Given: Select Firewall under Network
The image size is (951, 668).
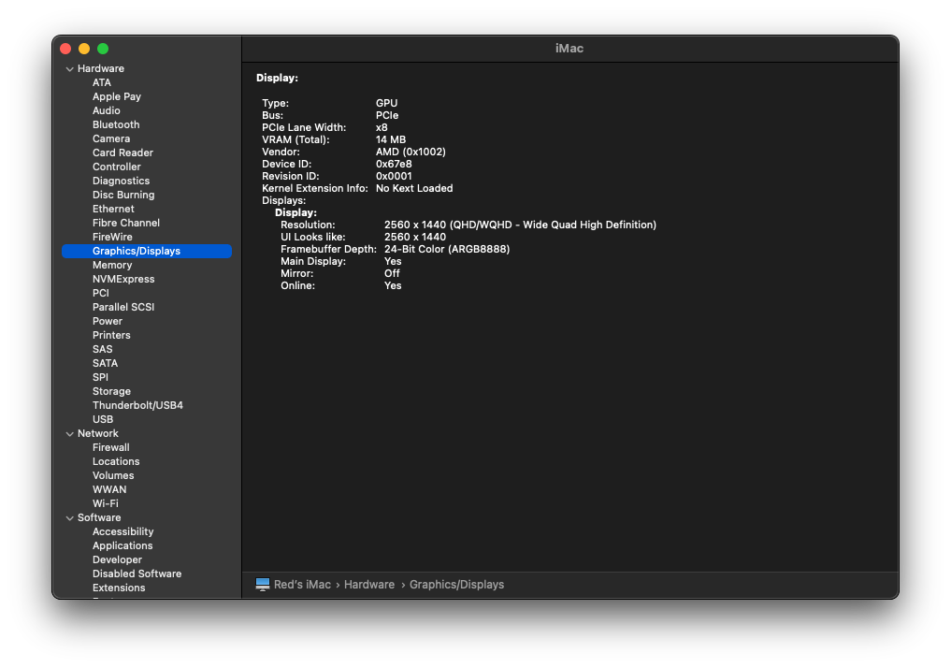Looking at the screenshot, I should pyautogui.click(x=111, y=448).
